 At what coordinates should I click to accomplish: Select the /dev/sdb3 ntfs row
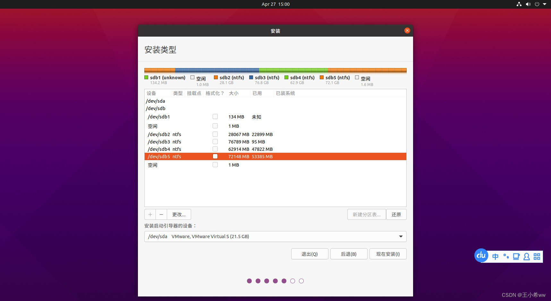[275, 142]
